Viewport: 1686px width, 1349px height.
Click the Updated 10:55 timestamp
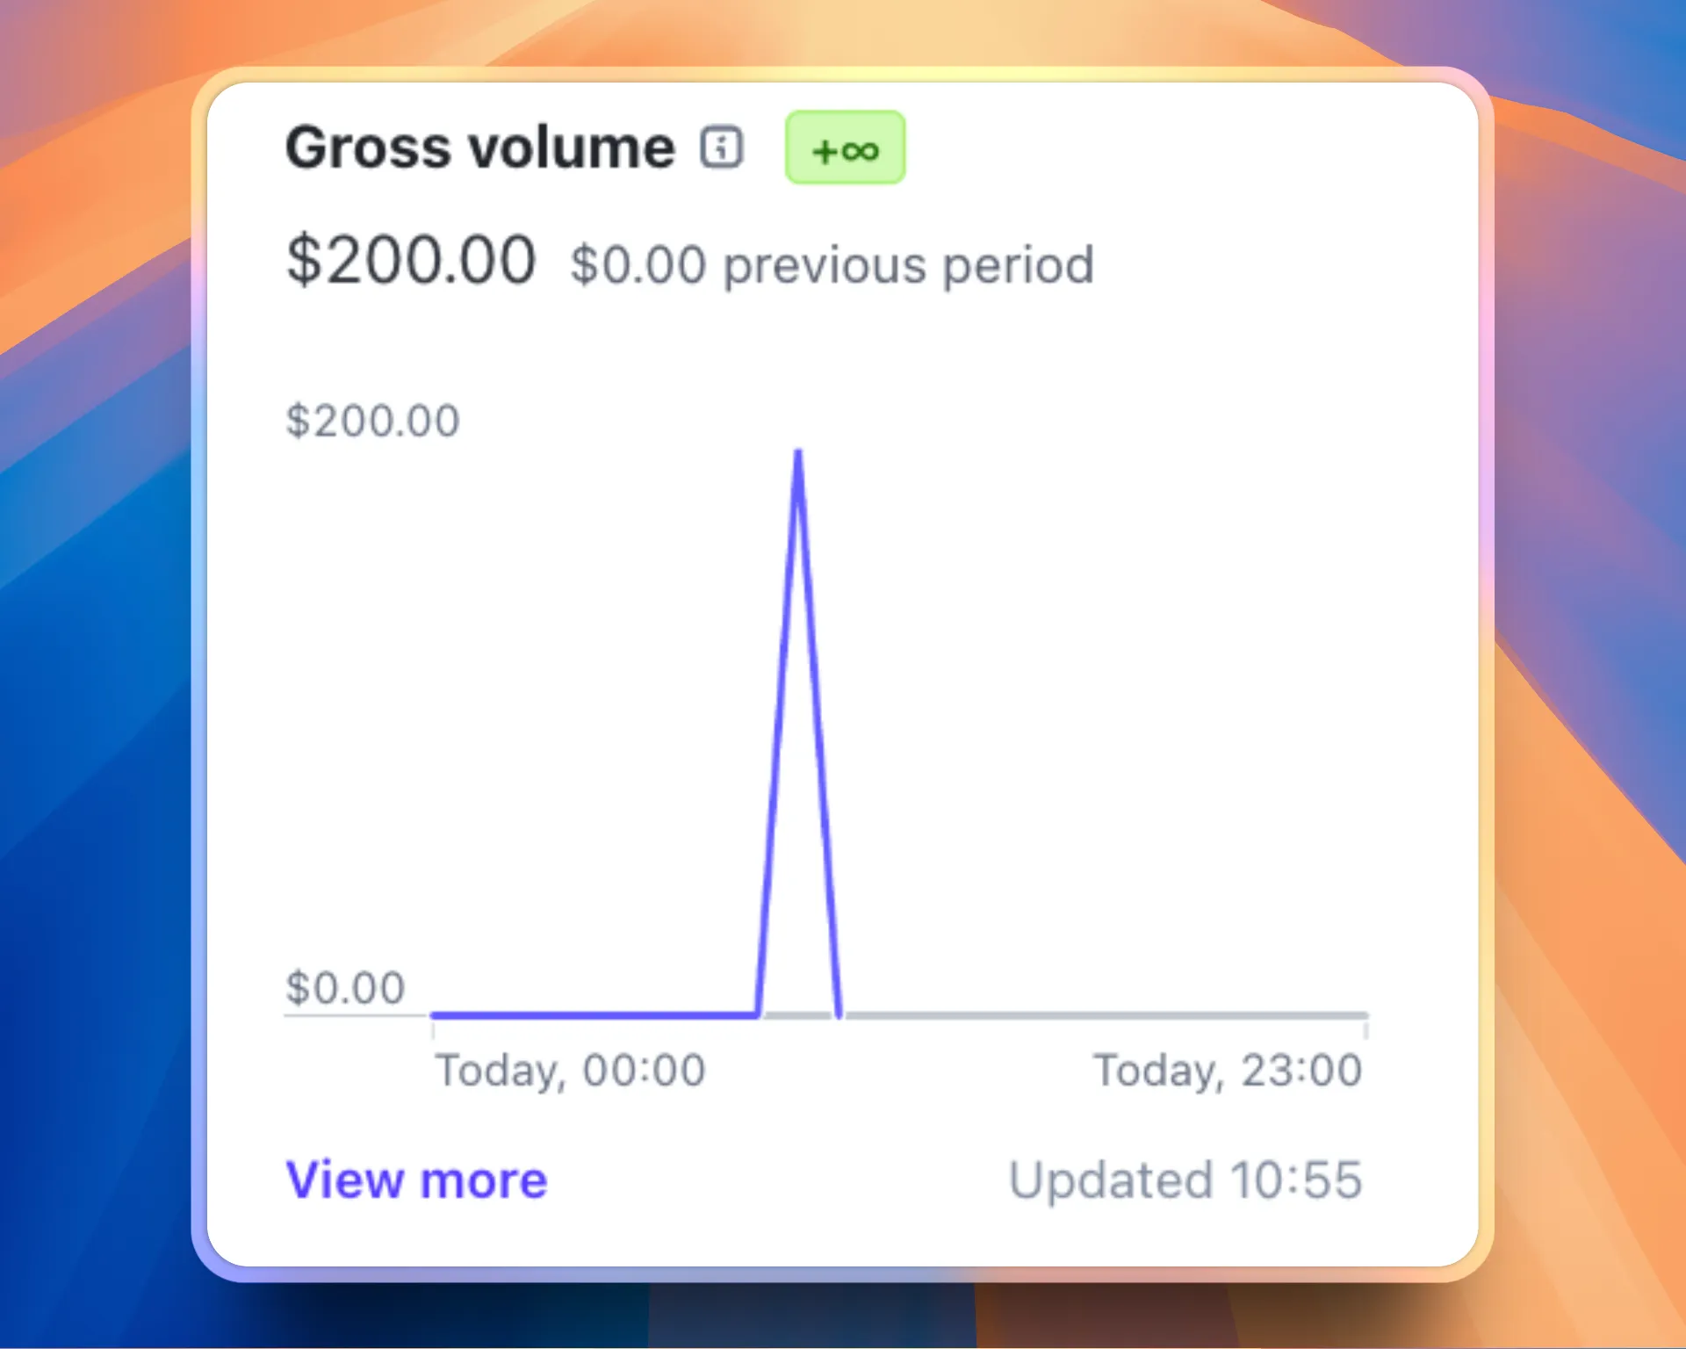(1185, 1179)
